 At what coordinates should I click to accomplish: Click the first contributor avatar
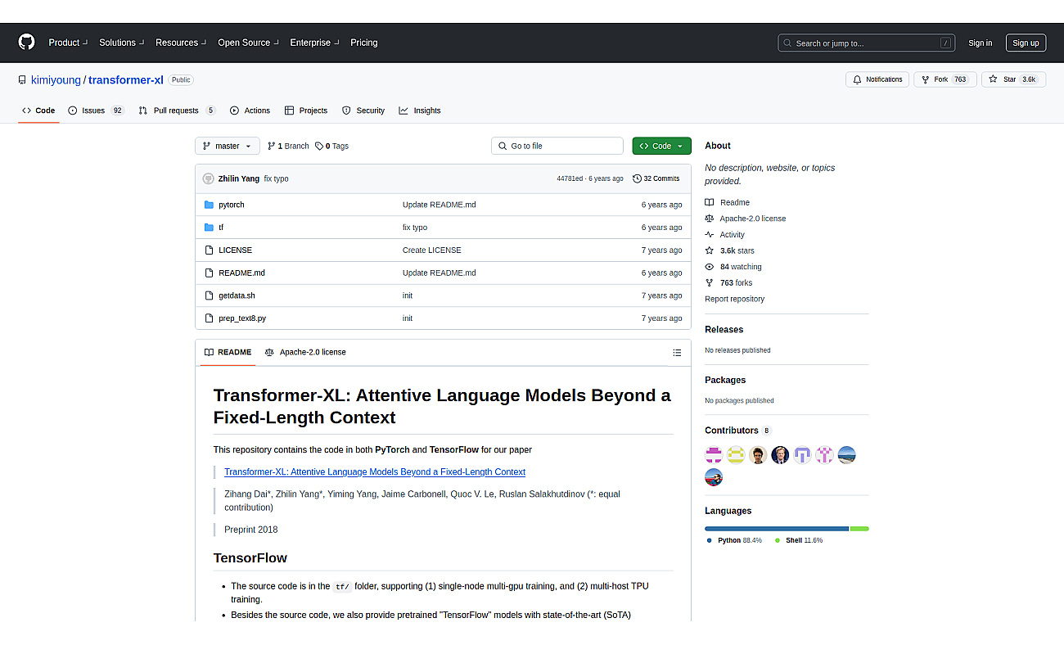714,455
